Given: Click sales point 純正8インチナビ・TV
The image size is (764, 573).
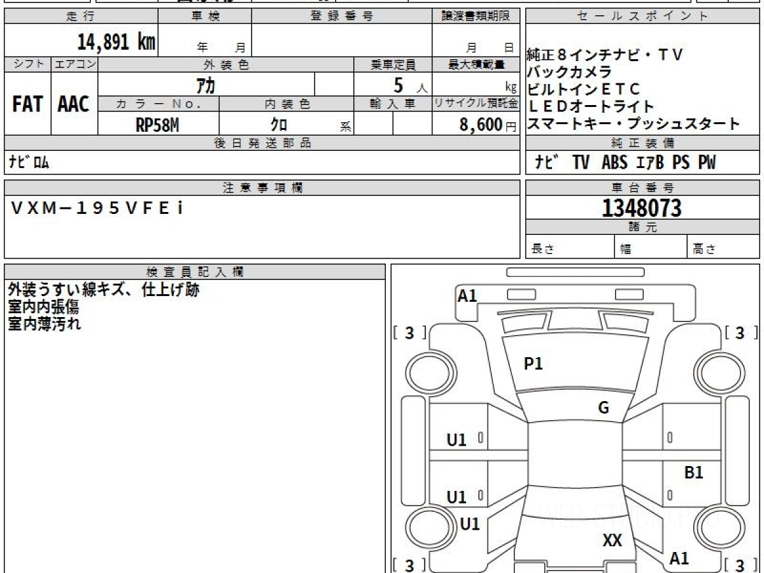Looking at the screenshot, I should click(x=605, y=55).
